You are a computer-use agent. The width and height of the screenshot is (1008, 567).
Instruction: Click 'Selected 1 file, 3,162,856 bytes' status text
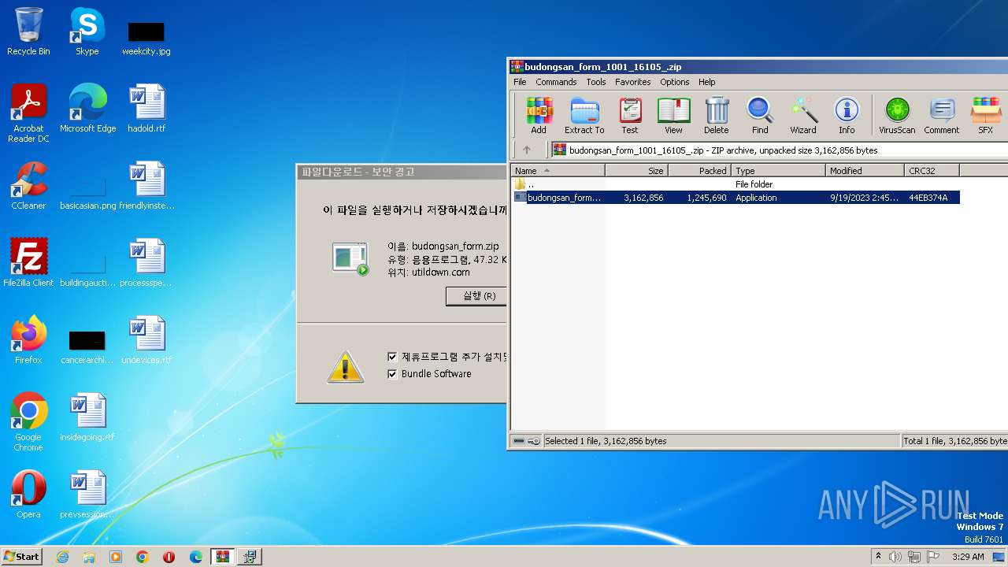pyautogui.click(x=606, y=441)
